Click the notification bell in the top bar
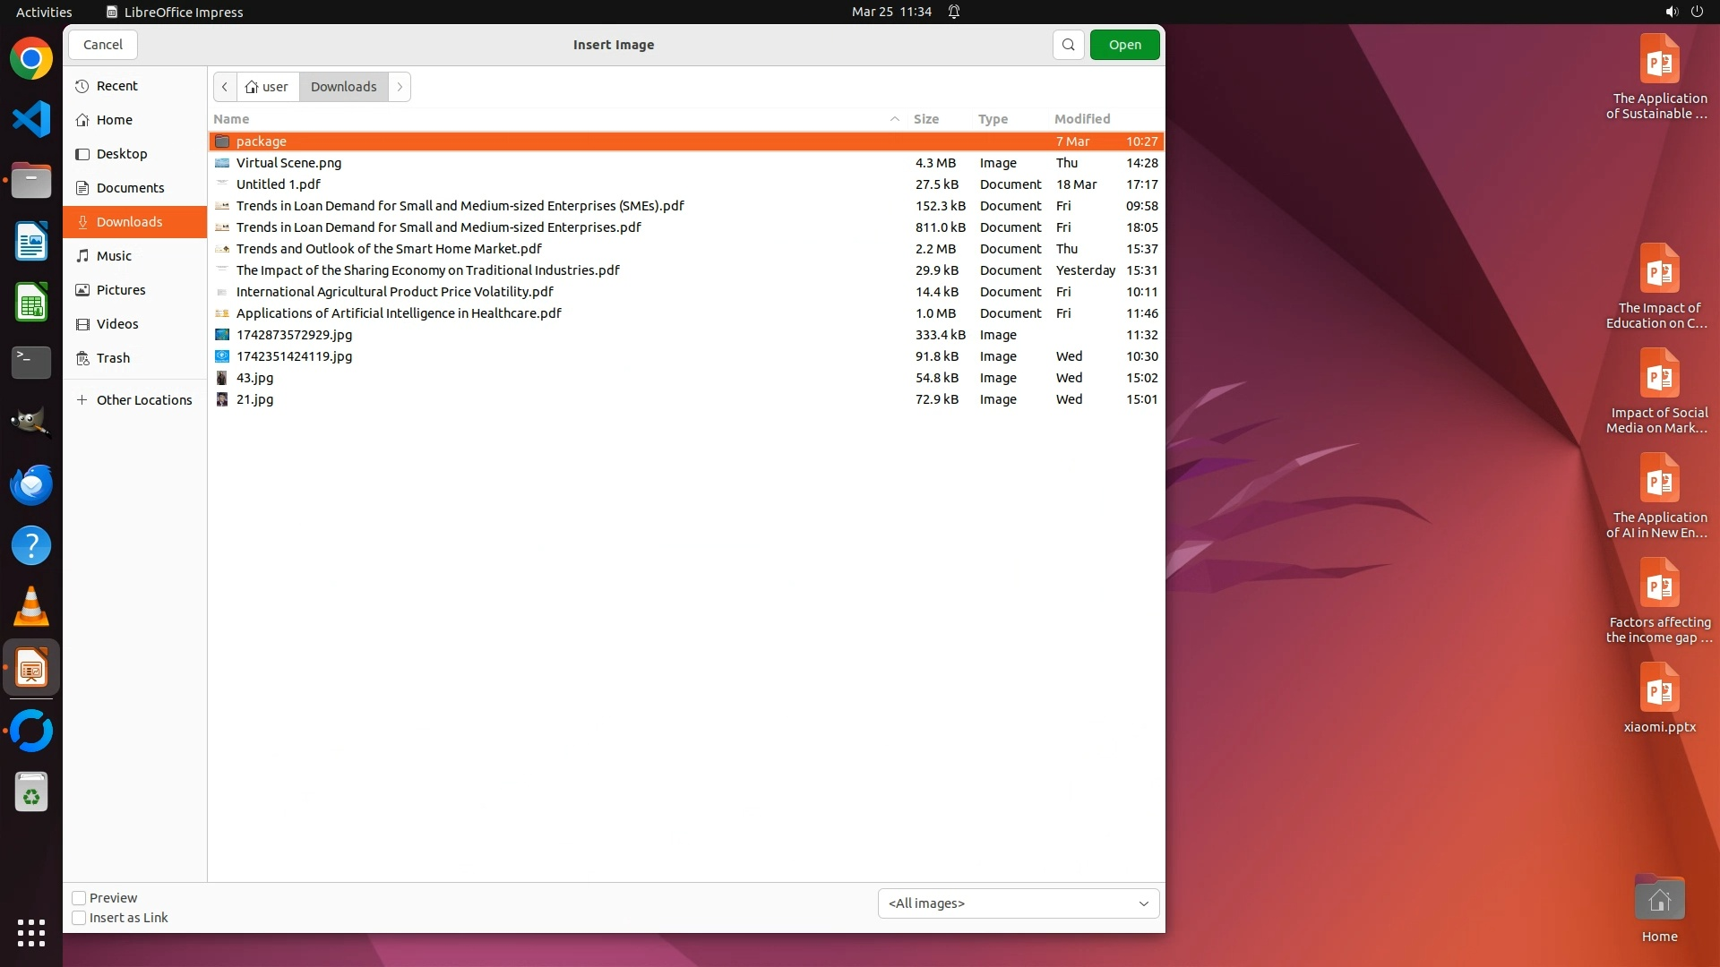The width and height of the screenshot is (1720, 967). point(954,12)
